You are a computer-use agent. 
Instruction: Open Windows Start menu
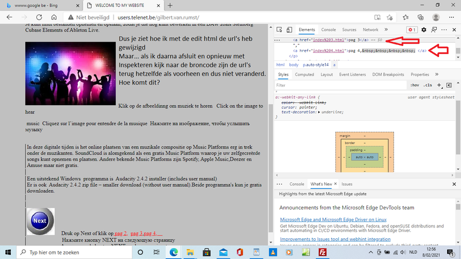[x=8, y=252]
